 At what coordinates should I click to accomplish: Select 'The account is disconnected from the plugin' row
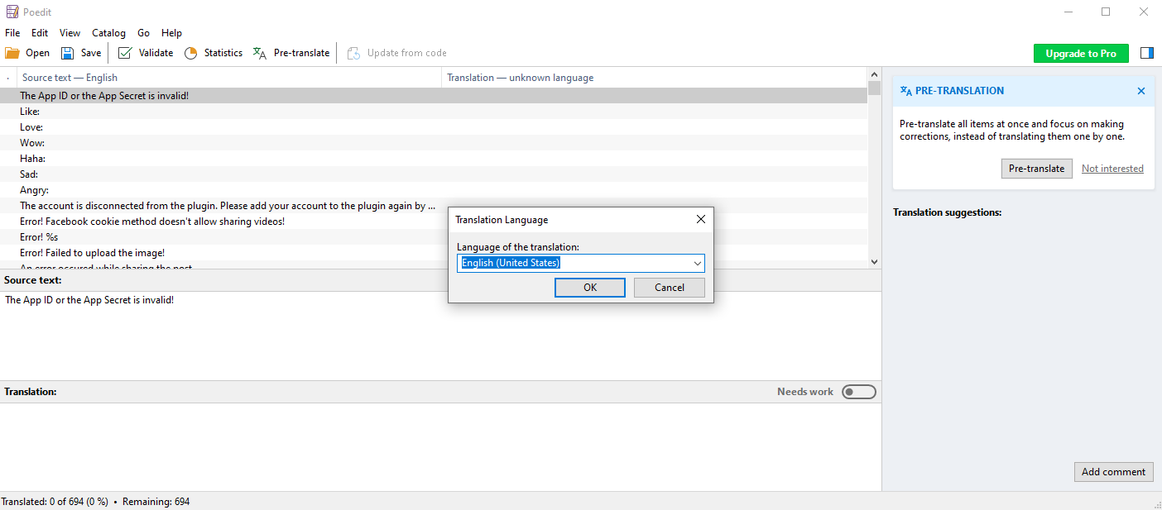pyautogui.click(x=434, y=206)
